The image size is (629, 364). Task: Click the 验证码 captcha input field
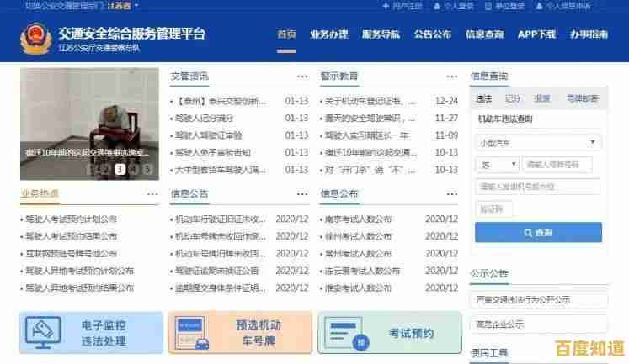pos(496,208)
